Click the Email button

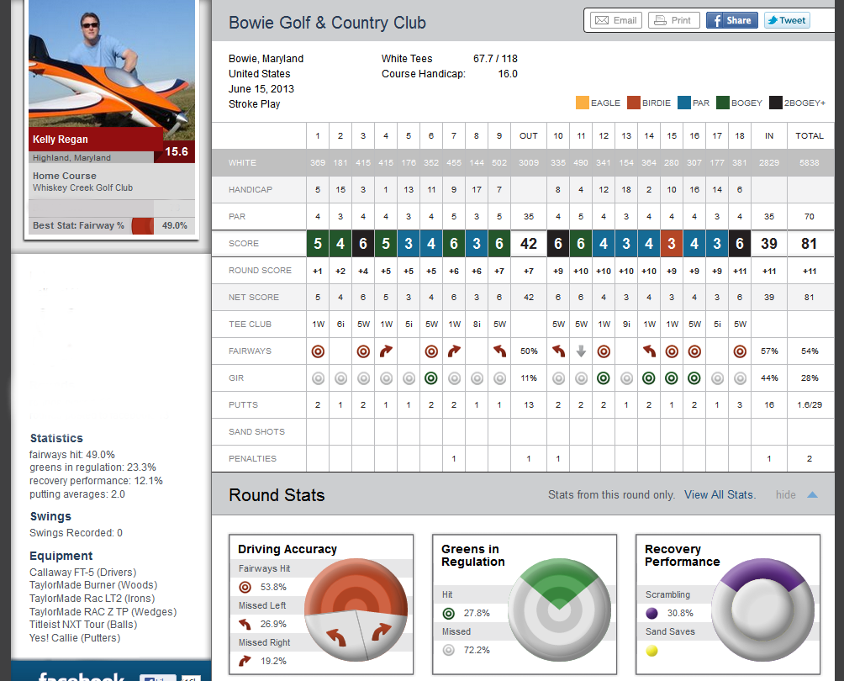616,20
